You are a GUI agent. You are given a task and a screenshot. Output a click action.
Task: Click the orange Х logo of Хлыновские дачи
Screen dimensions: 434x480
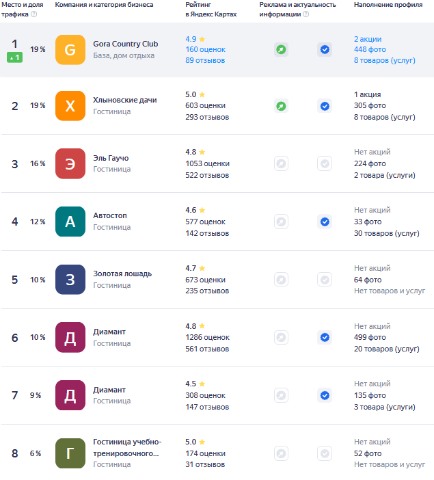pyautogui.click(x=70, y=106)
